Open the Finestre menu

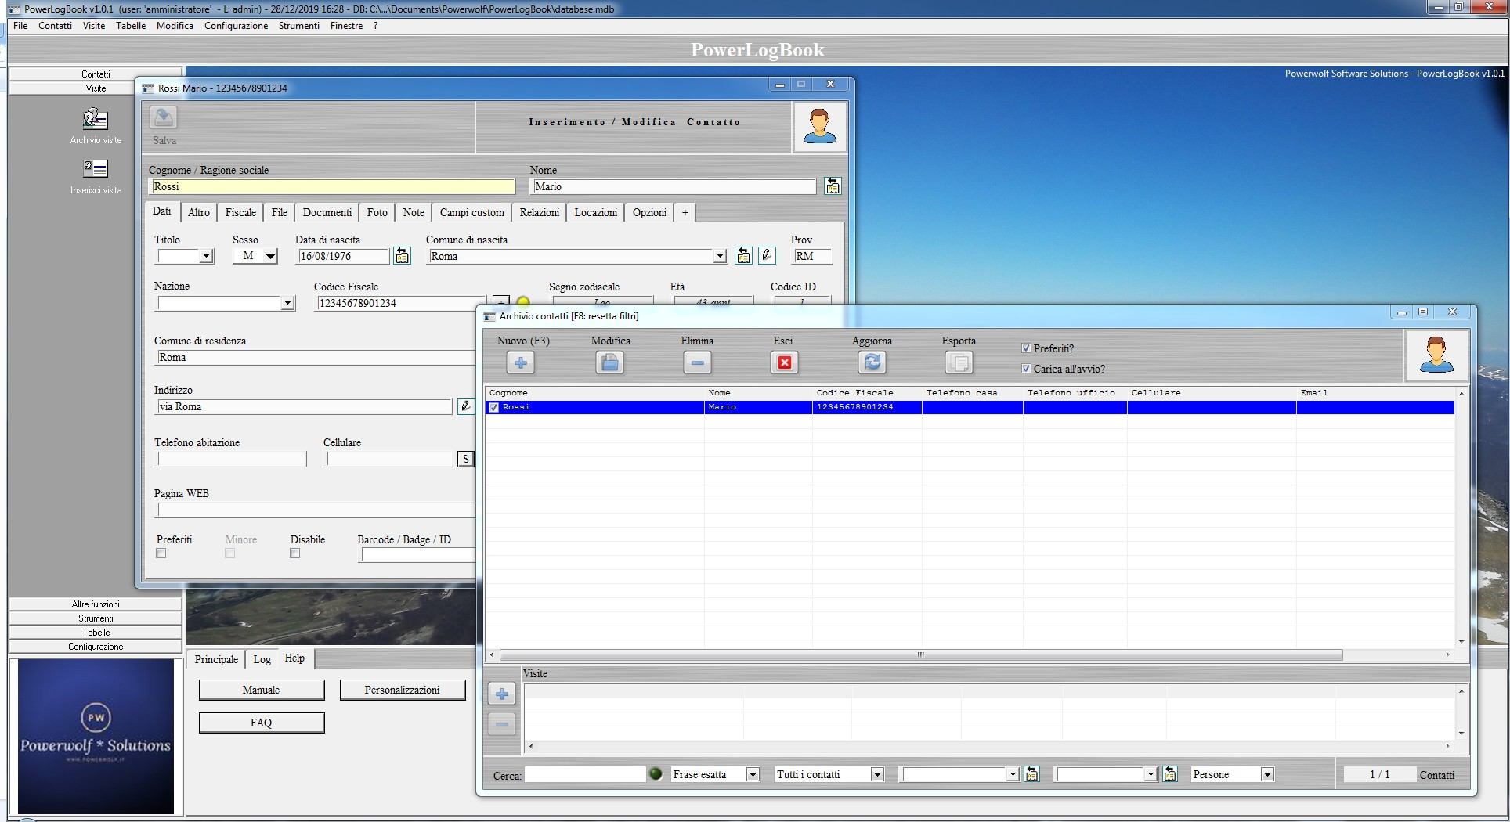tap(346, 26)
